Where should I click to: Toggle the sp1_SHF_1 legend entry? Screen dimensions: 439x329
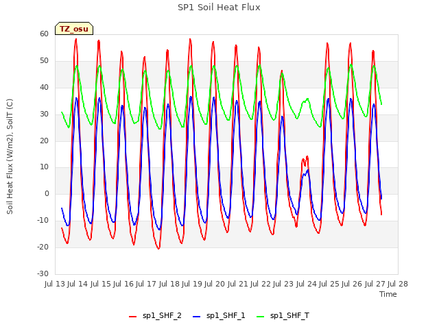219,316
